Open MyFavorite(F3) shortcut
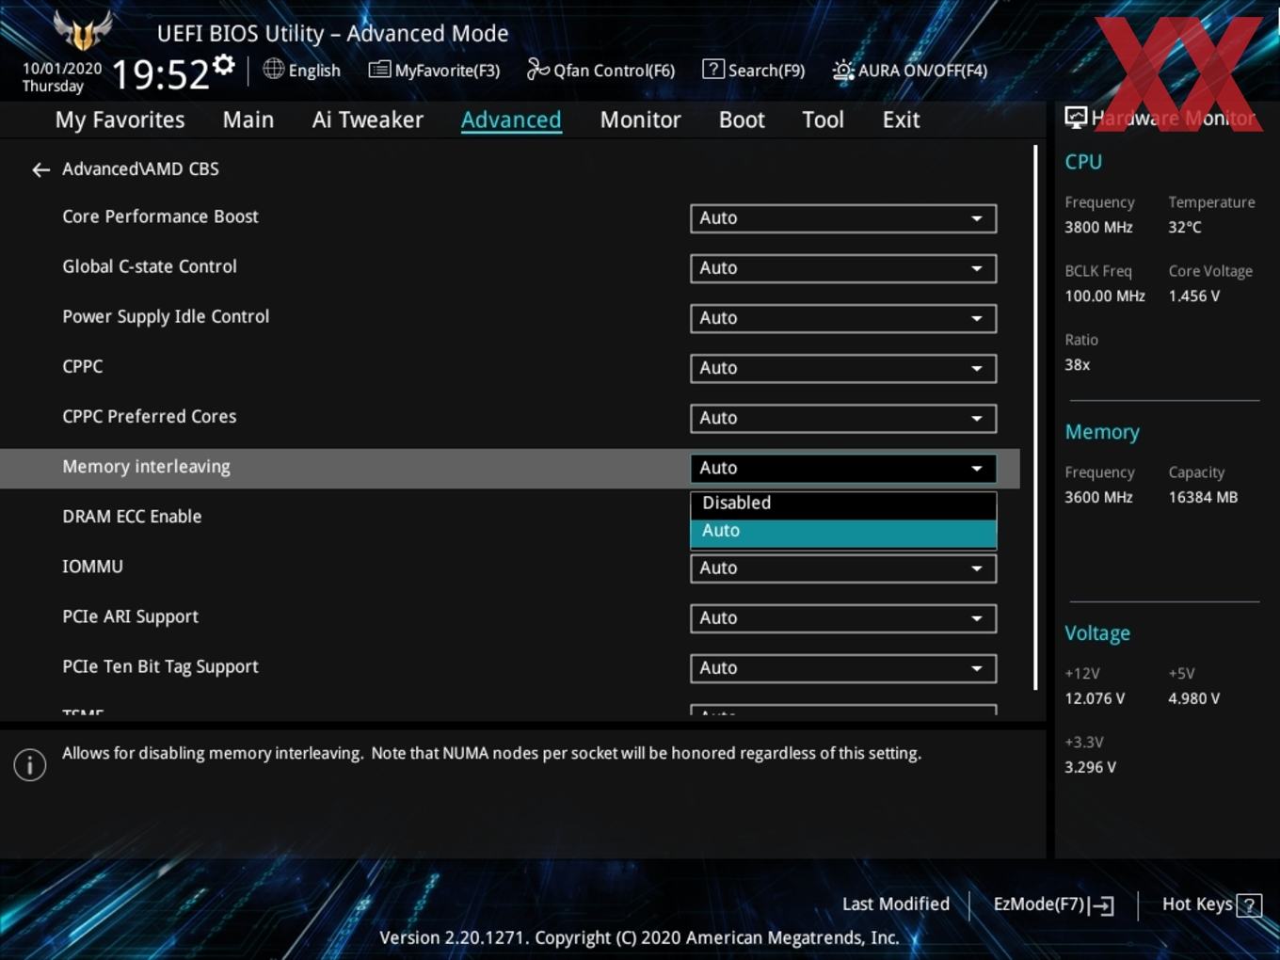Viewport: 1280px width, 960px height. [447, 71]
